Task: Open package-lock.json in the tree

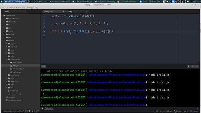Action: coord(18,69)
